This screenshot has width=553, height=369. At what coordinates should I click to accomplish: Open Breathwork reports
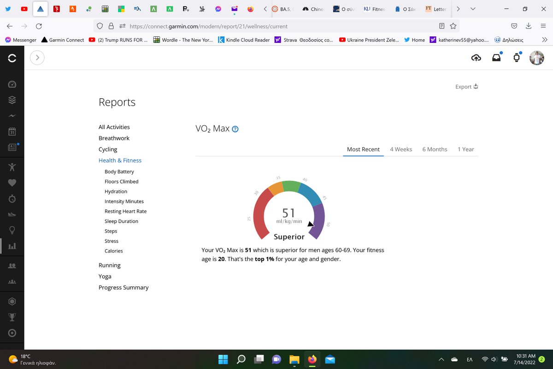pos(114,138)
